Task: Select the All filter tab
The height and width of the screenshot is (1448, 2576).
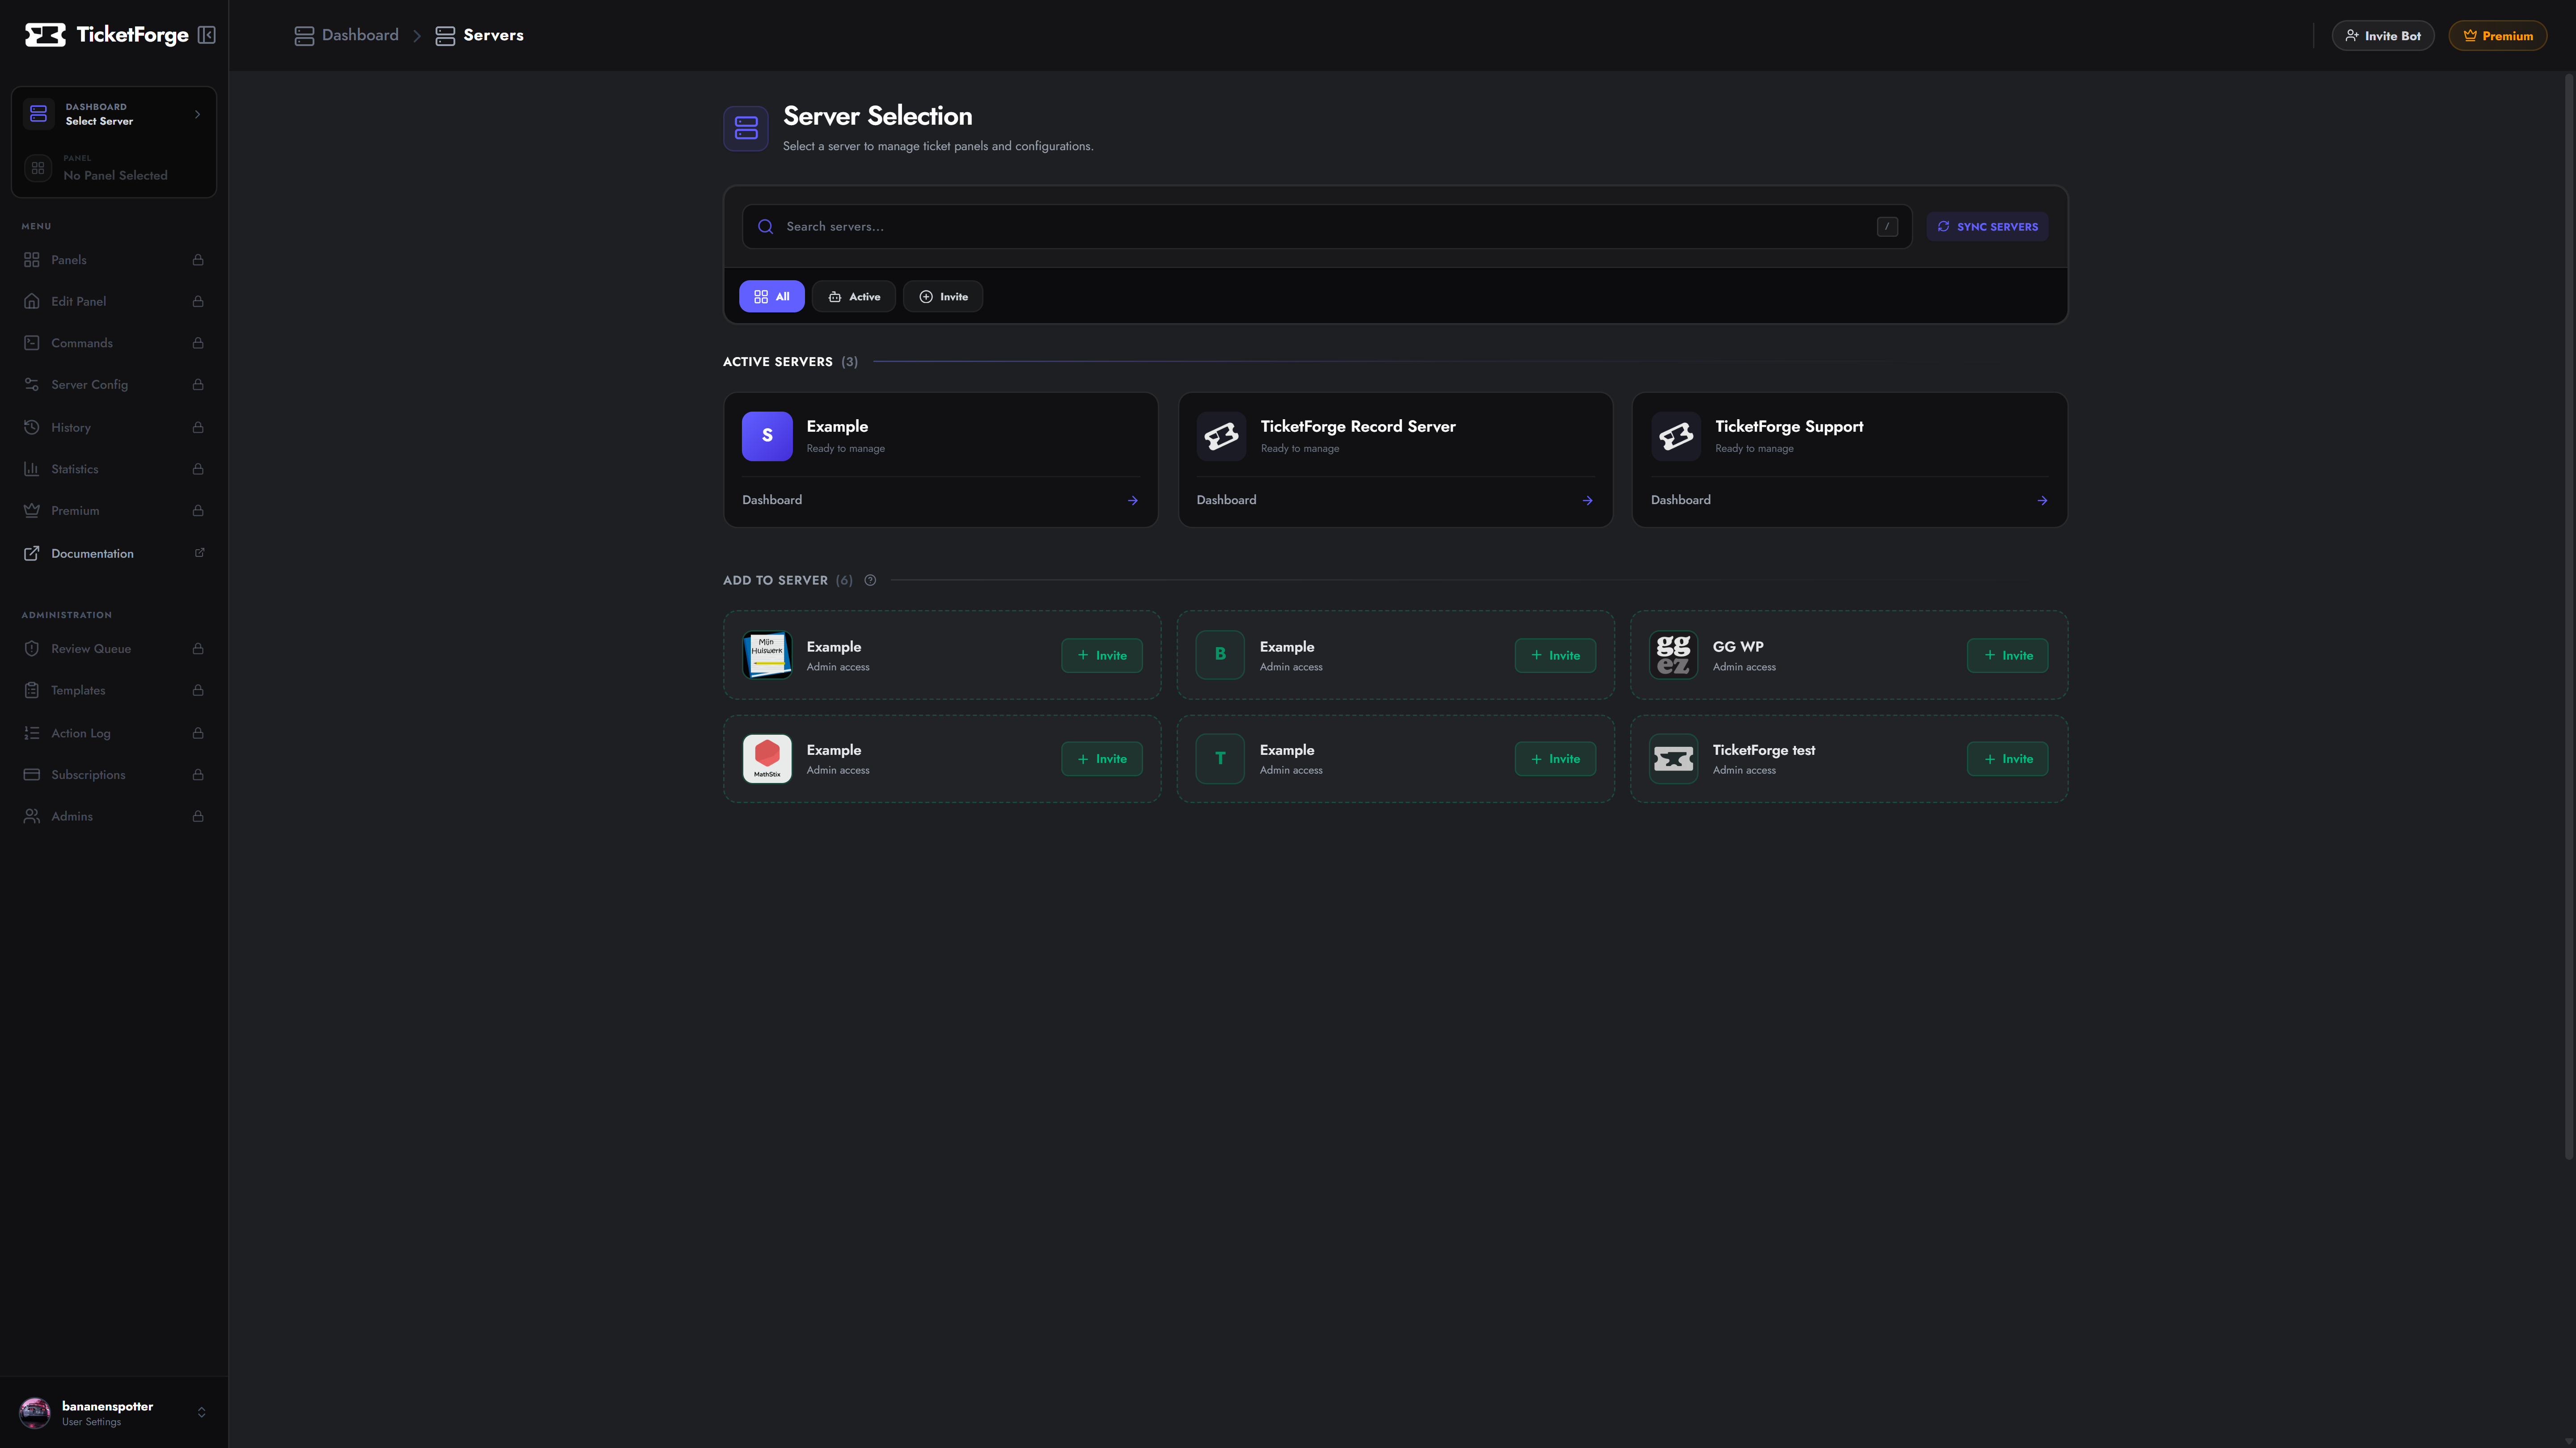Action: click(x=771, y=297)
